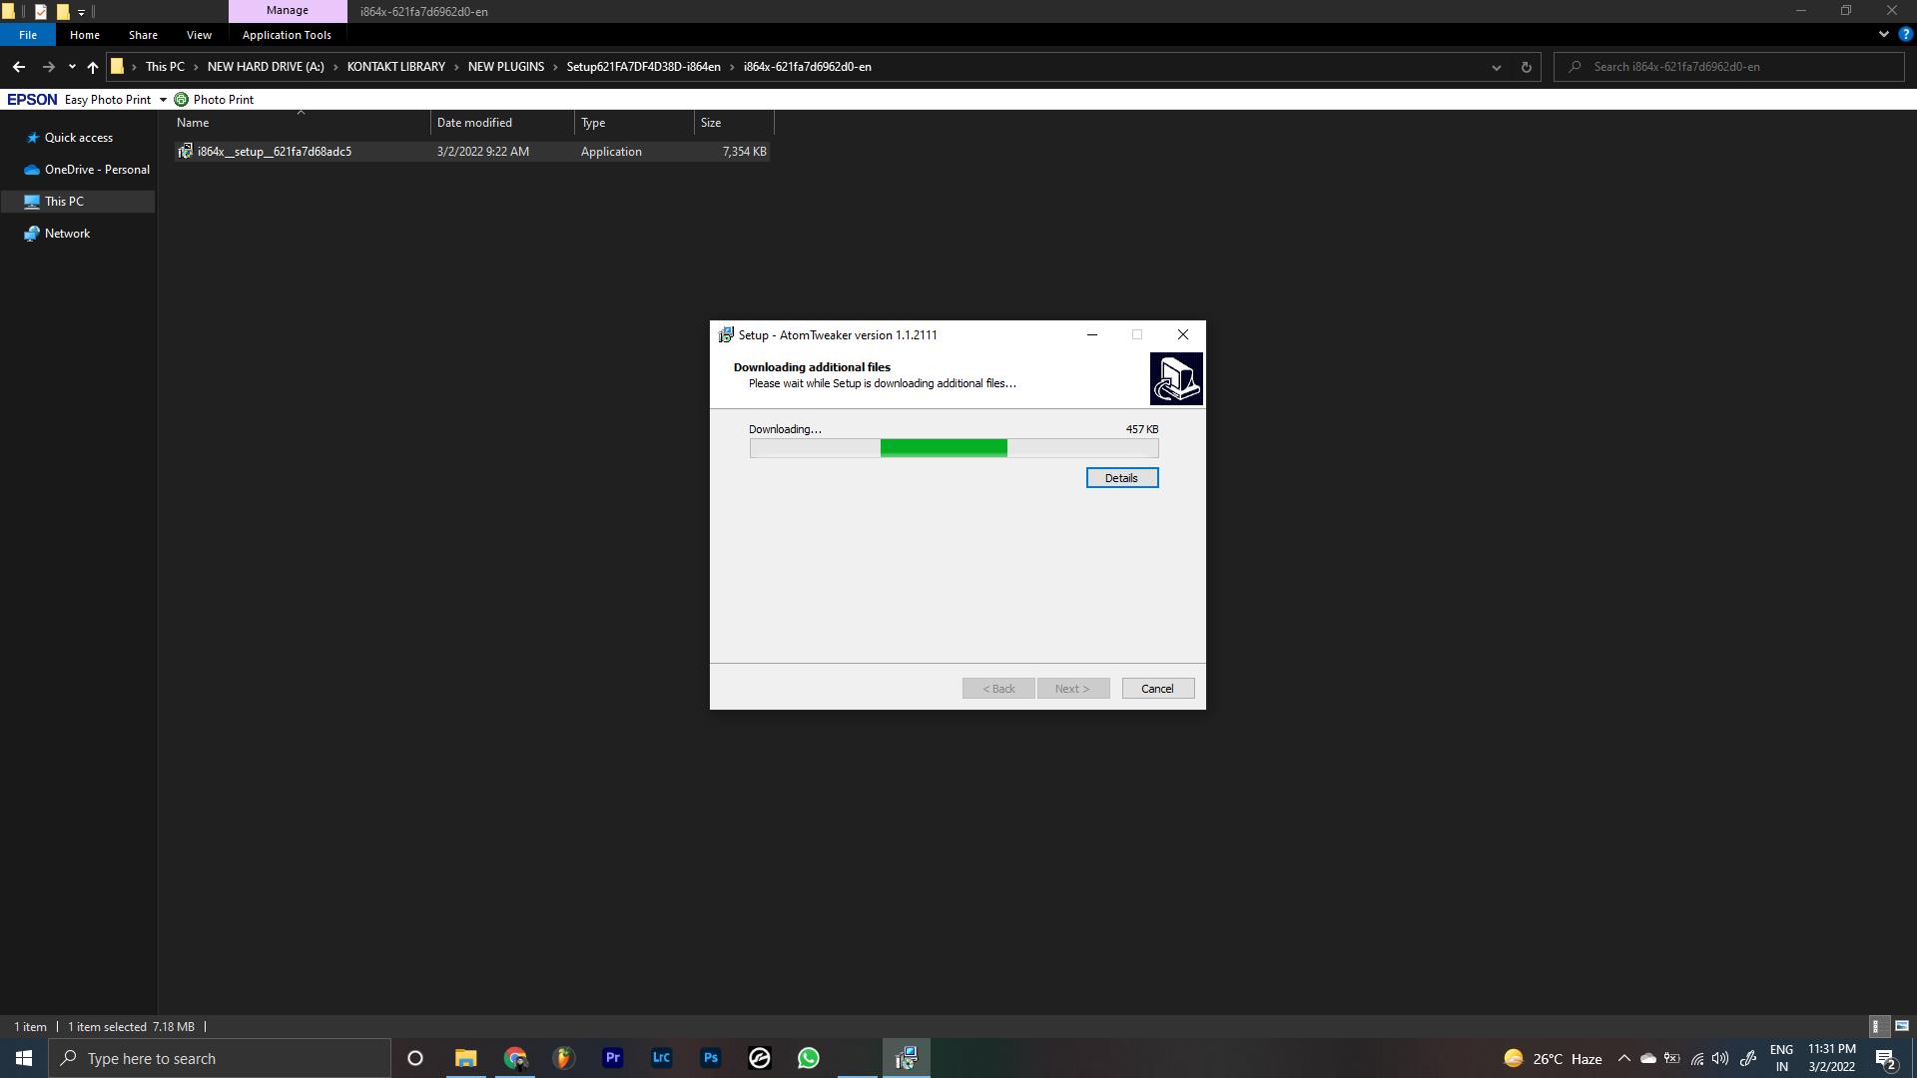The image size is (1917, 1078).
Task: Click the Back navigation arrow
Action: coord(19,67)
